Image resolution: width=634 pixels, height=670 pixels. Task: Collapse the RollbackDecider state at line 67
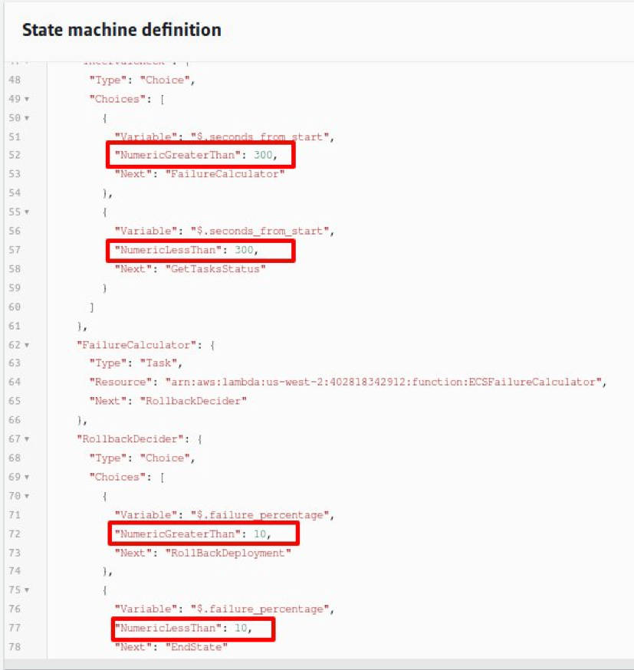[27, 438]
